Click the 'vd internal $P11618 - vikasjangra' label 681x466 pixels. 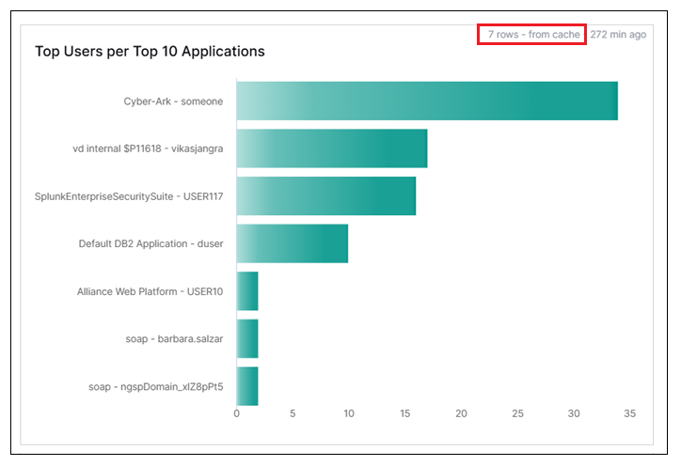click(x=148, y=148)
